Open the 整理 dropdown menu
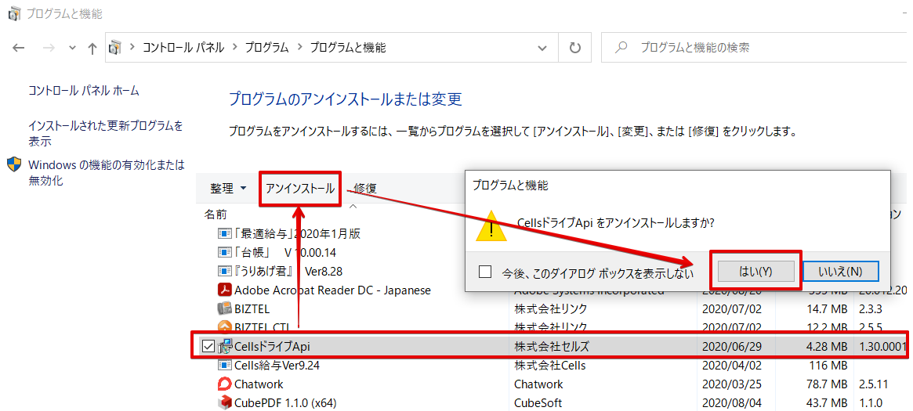Screen dimensions: 913x411 click(x=228, y=189)
